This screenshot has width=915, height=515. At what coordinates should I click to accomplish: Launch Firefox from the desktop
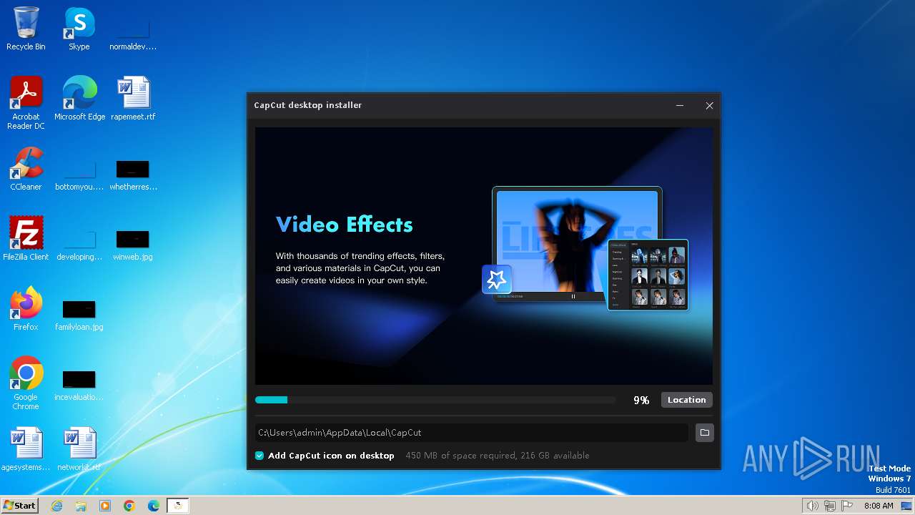point(26,309)
